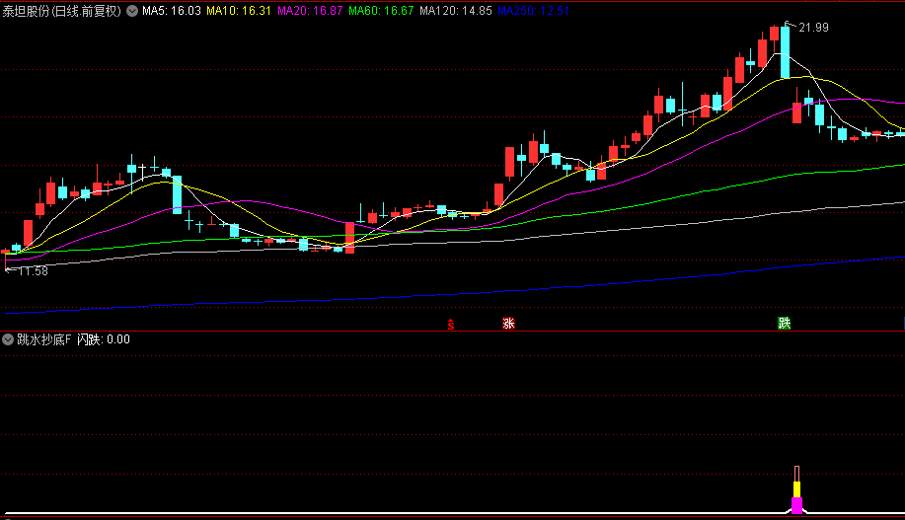This screenshot has height=520, width=905.
Task: Click the 跳水抄底F indicator name
Action: (43, 339)
